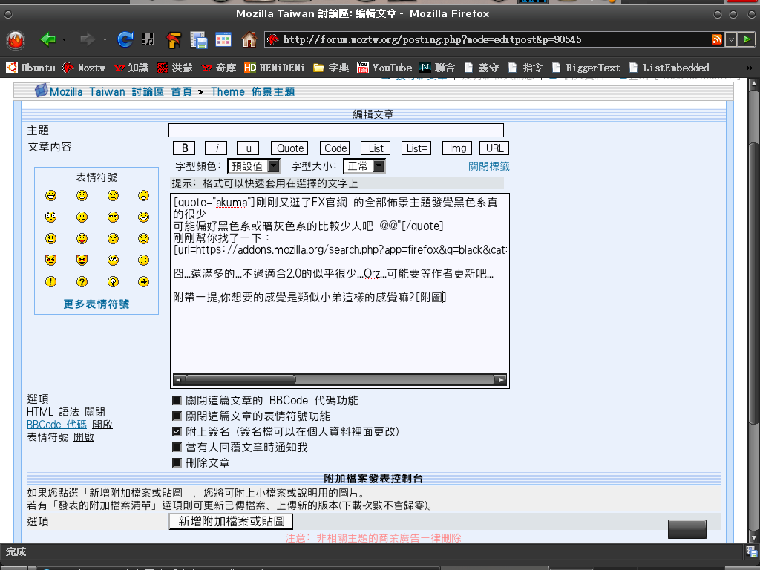This screenshot has width=760, height=570.
Task: Insert the light bulb idea emoticon
Action: 113,282
